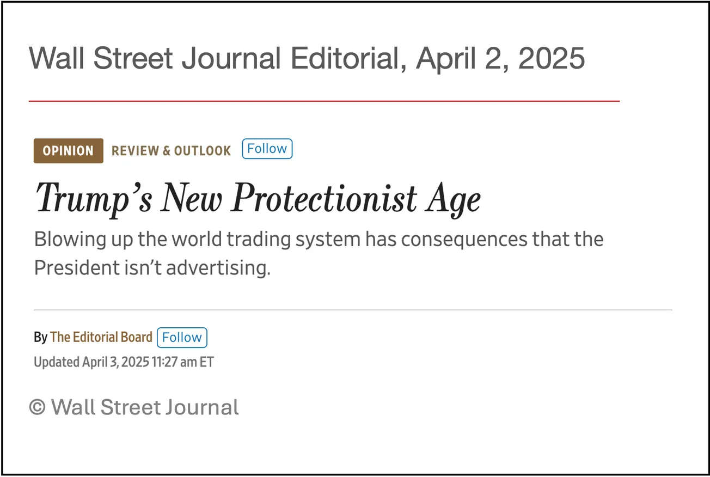Click the article subheadline text

[x=319, y=252]
